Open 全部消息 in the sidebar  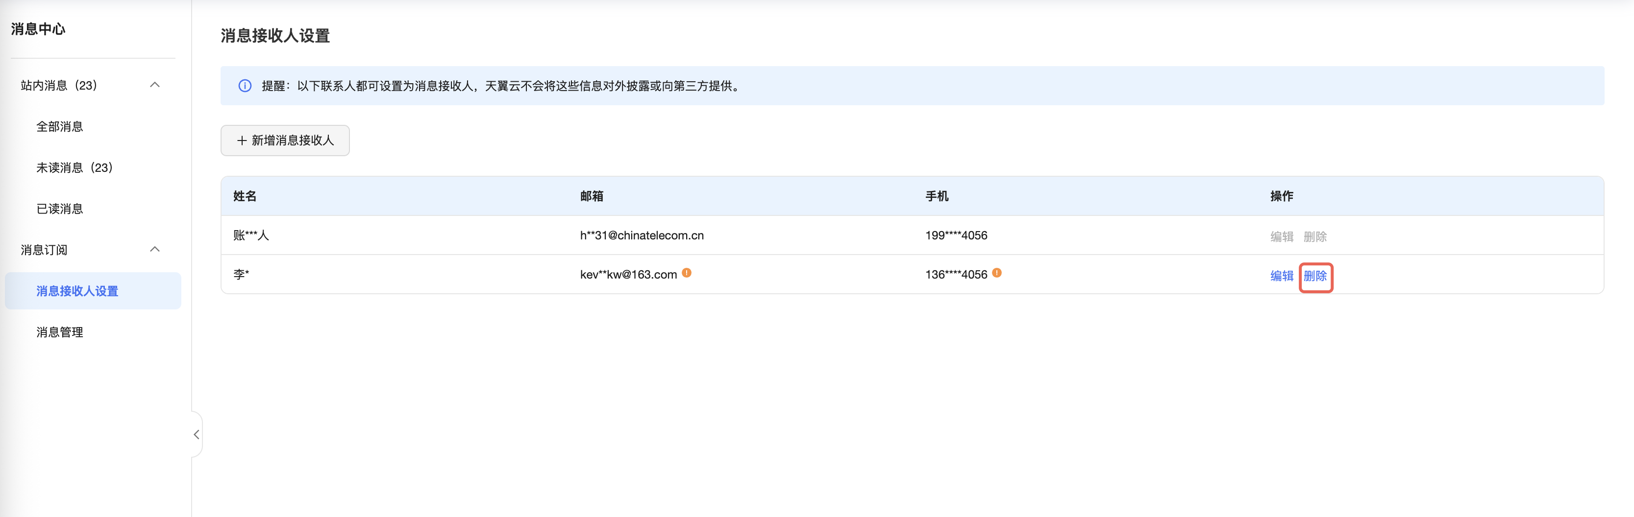[x=60, y=127]
